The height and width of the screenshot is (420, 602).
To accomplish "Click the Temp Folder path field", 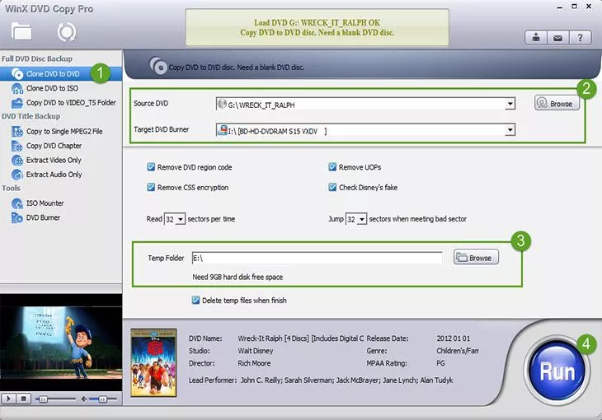I will click(317, 258).
